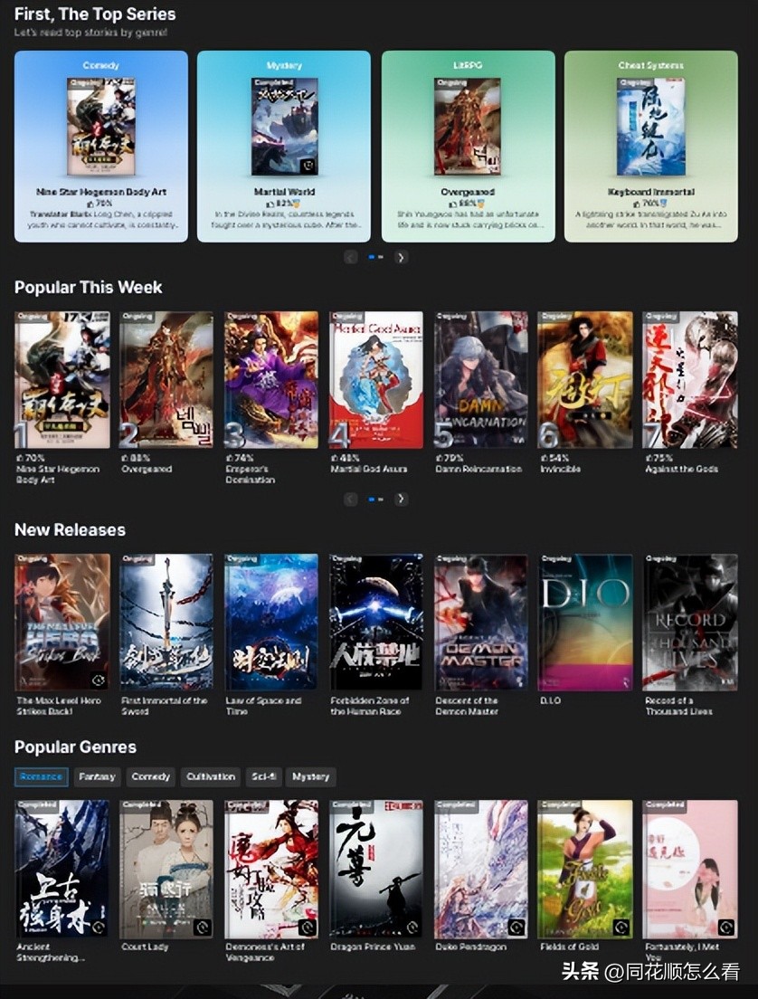The height and width of the screenshot is (999, 758).
Task: Open rank 6 Invincible cover
Action: pyautogui.click(x=585, y=380)
